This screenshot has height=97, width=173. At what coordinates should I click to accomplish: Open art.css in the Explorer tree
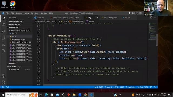[x=20, y=33]
